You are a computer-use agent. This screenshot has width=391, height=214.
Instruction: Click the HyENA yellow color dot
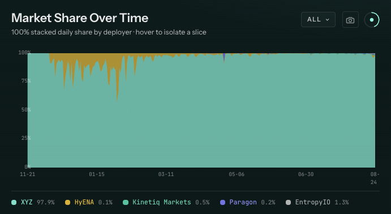[x=67, y=203]
